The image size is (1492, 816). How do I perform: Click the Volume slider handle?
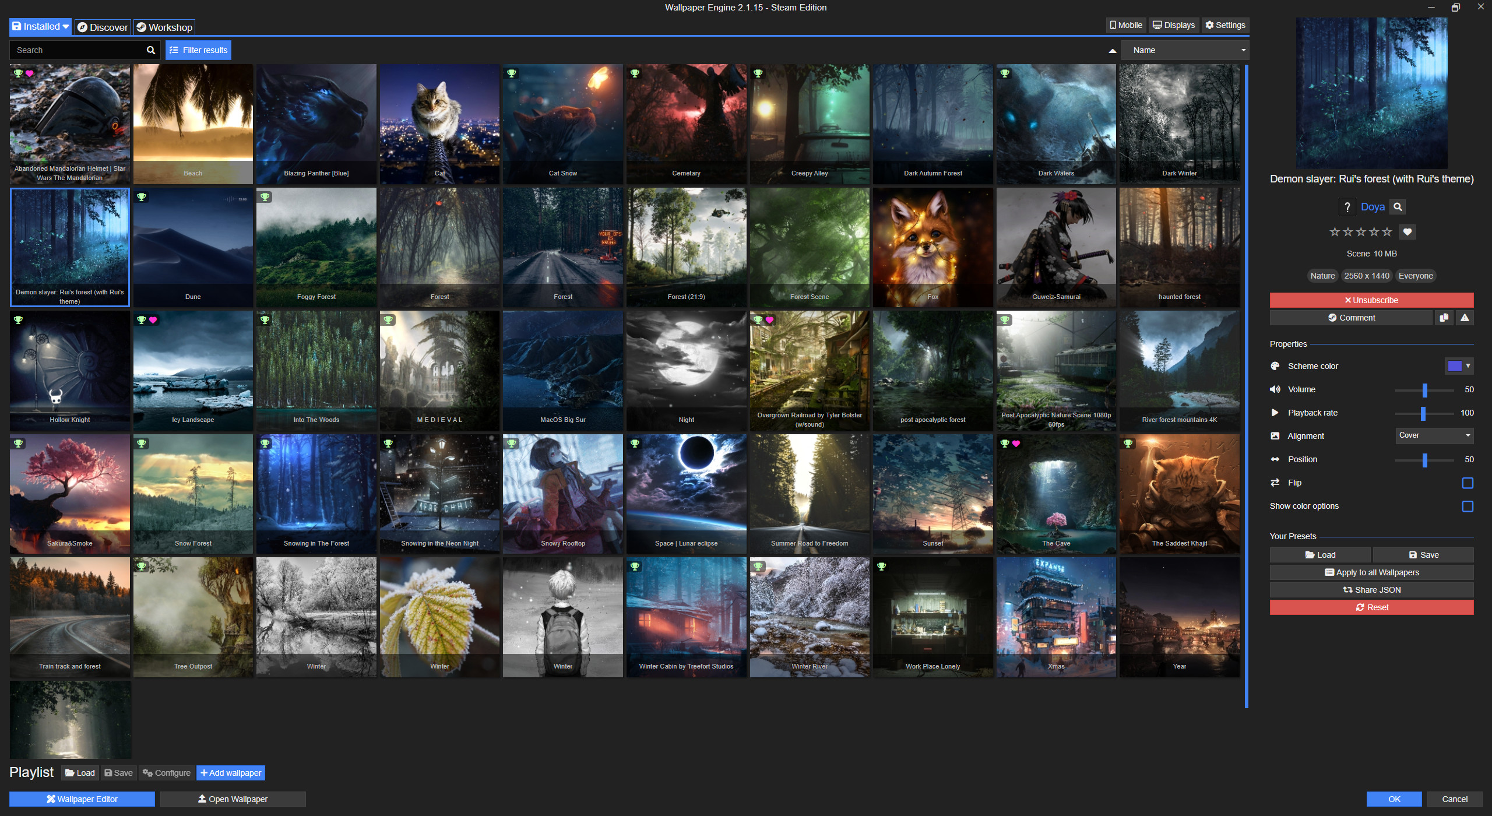(1424, 390)
